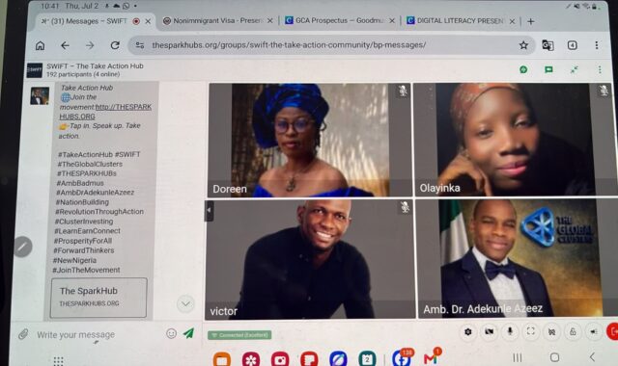The width and height of the screenshot is (618, 366).
Task: Open a new browser tab
Action: click(x=531, y=21)
